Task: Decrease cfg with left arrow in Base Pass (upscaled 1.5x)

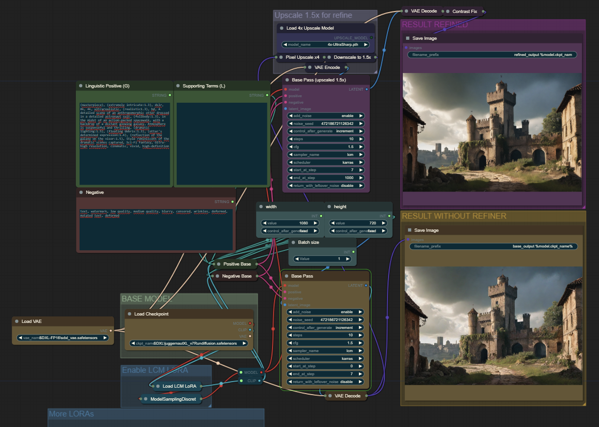Action: [291, 147]
